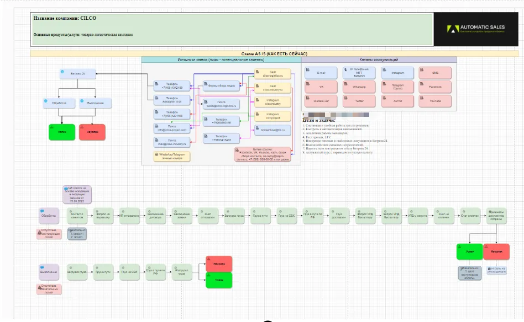524x322 pixels.
Task: Click the Twitter channel block
Action: 359,101
